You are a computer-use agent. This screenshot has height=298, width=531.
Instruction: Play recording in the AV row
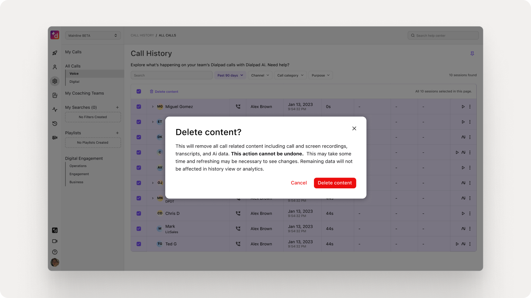pyautogui.click(x=463, y=168)
